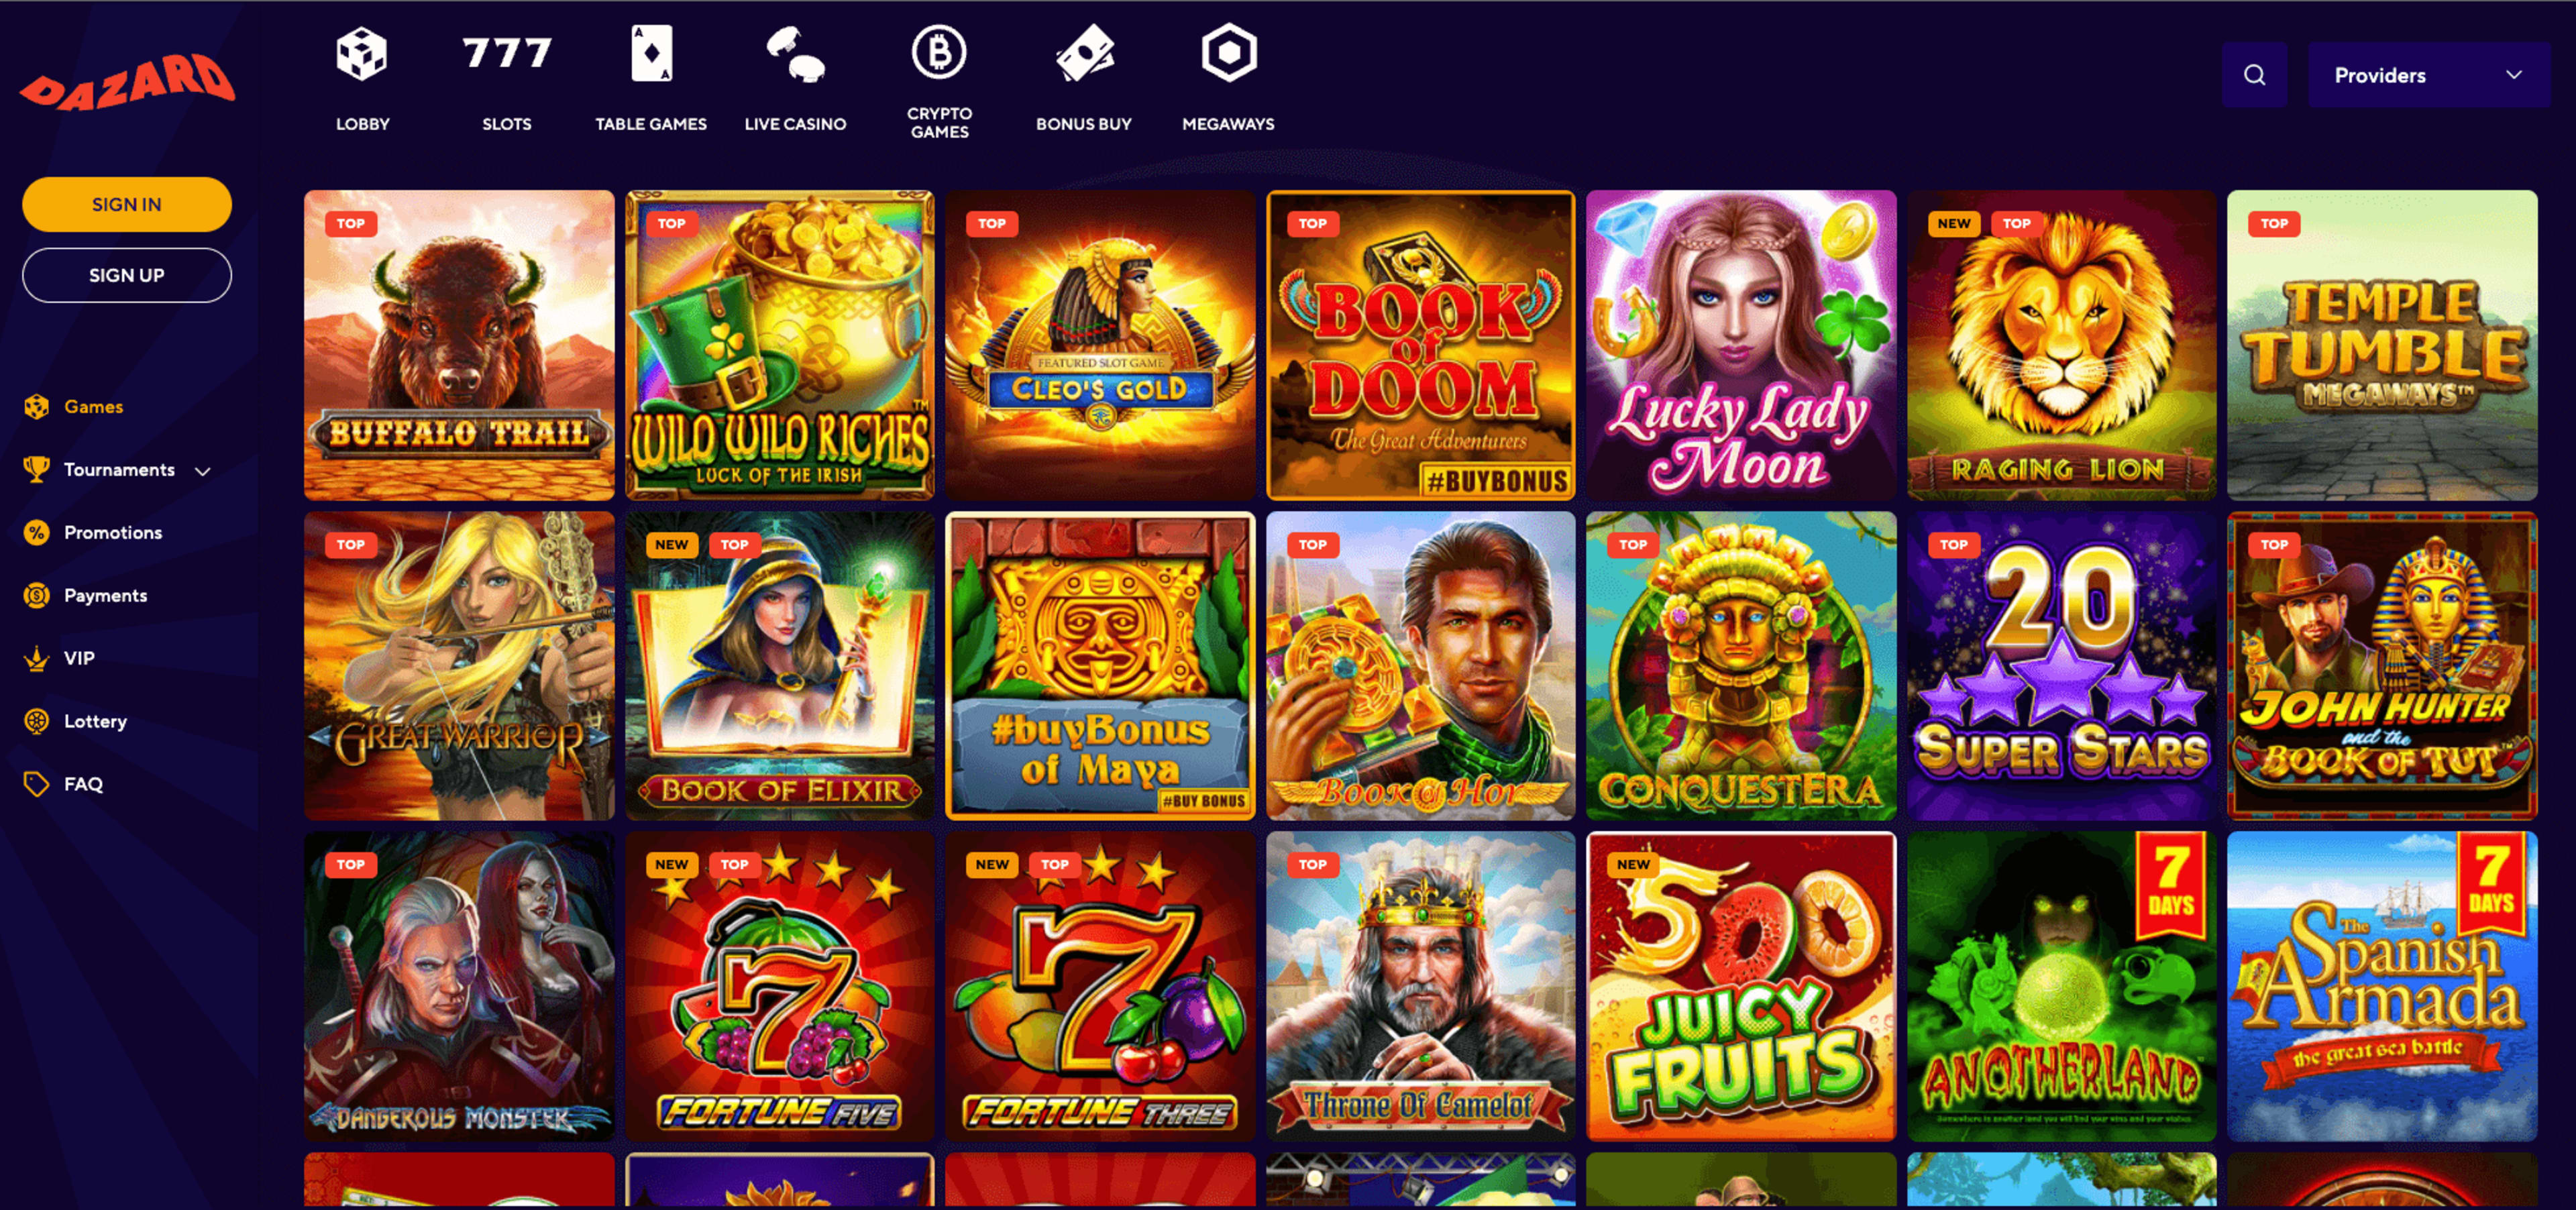
Task: Open the Buffalo Trail game thumbnail
Action: point(459,345)
